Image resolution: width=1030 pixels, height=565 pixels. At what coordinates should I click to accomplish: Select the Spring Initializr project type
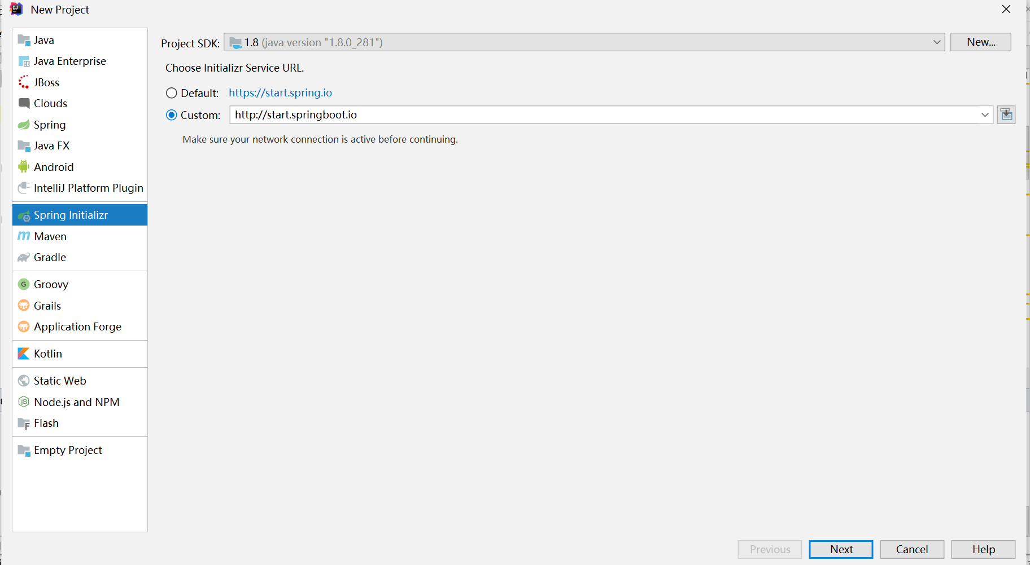[x=70, y=215]
